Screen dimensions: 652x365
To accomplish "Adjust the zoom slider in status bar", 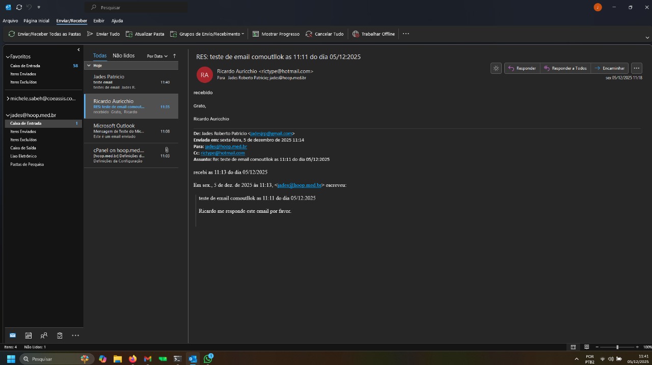I will pos(617,347).
